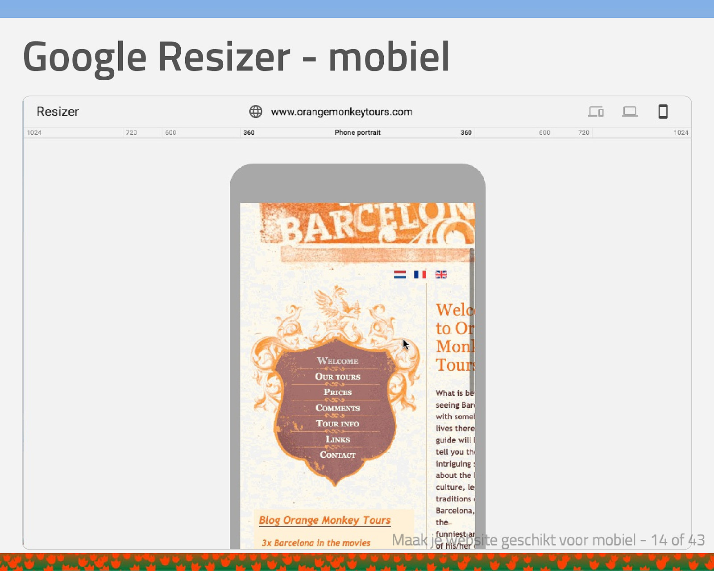Open the Welcome menu item on shield
The height and width of the screenshot is (571, 714).
[x=338, y=361]
